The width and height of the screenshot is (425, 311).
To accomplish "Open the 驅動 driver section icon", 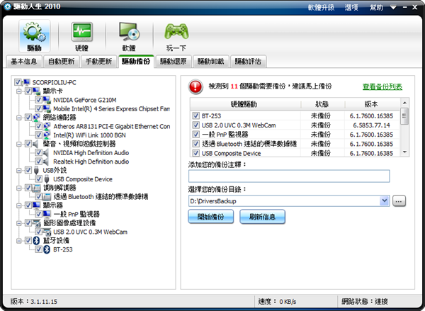I will tap(34, 36).
